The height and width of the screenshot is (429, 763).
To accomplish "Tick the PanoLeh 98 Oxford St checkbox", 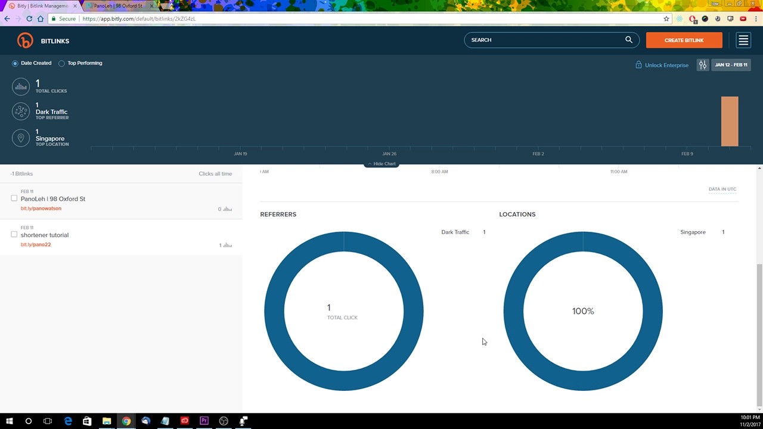I will pyautogui.click(x=14, y=198).
